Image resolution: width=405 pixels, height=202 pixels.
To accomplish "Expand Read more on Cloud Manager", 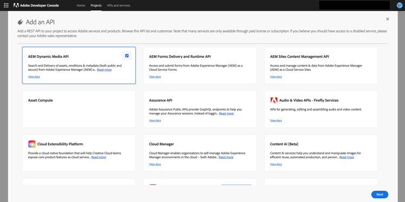I will click(x=226, y=157).
